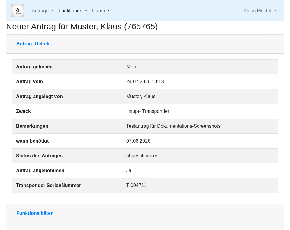Open the Funktionen dropdown menu
The width and height of the screenshot is (290, 230).
[73, 11]
